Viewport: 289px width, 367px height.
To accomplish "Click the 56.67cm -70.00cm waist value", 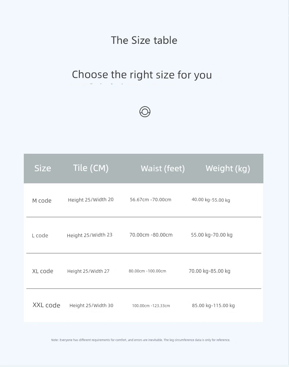I will (x=151, y=200).
